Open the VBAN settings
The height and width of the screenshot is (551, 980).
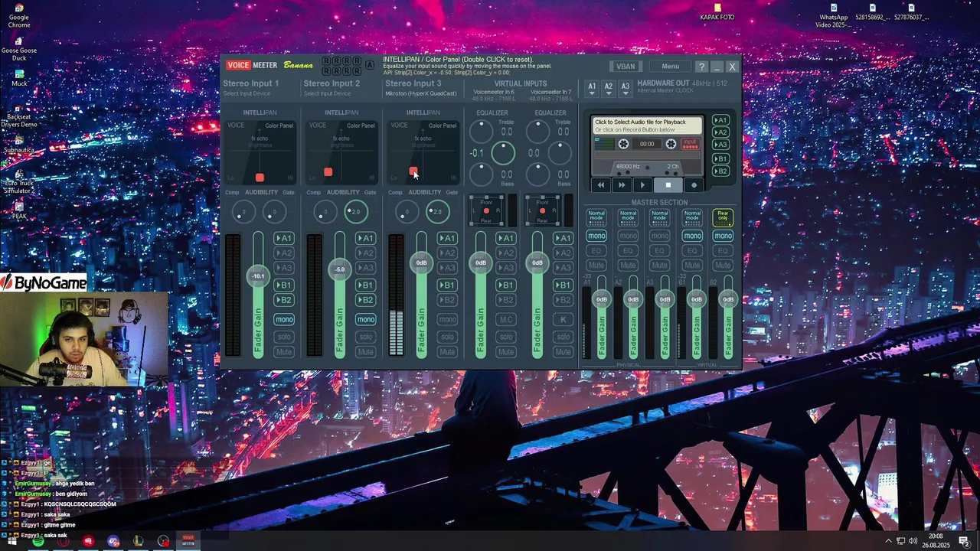point(626,67)
